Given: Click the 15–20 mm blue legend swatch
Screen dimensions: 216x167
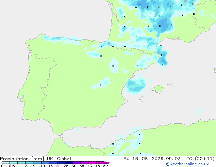Looking at the screenshot, I should [x=53, y=163].
